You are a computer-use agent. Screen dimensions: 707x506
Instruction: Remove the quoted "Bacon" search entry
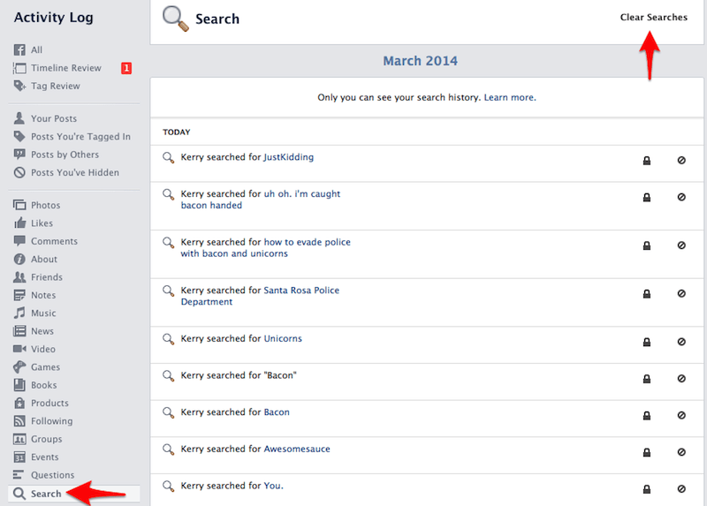coord(681,379)
